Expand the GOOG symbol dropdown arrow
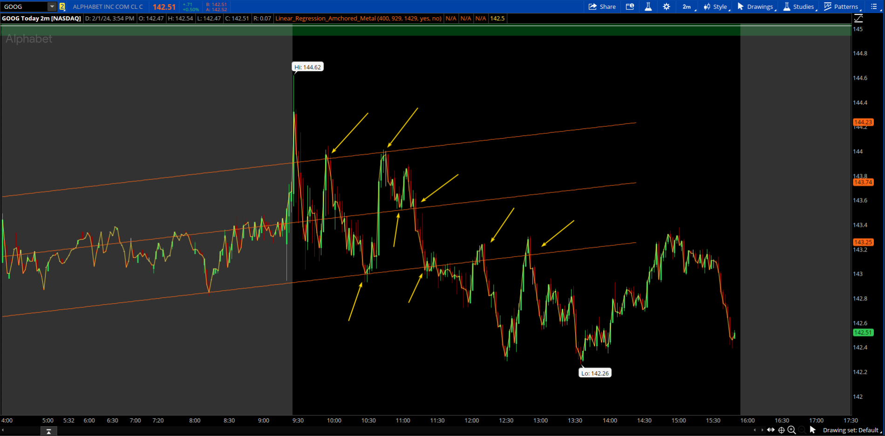Image resolution: width=885 pixels, height=436 pixels. (52, 7)
